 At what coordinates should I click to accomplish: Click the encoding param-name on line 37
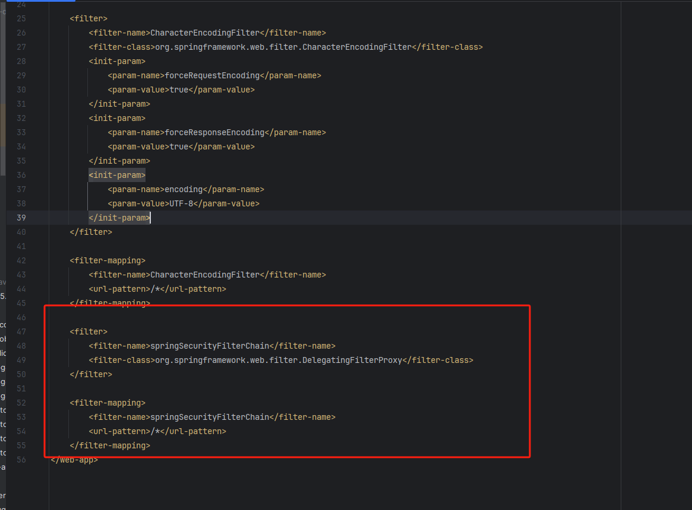(x=184, y=189)
